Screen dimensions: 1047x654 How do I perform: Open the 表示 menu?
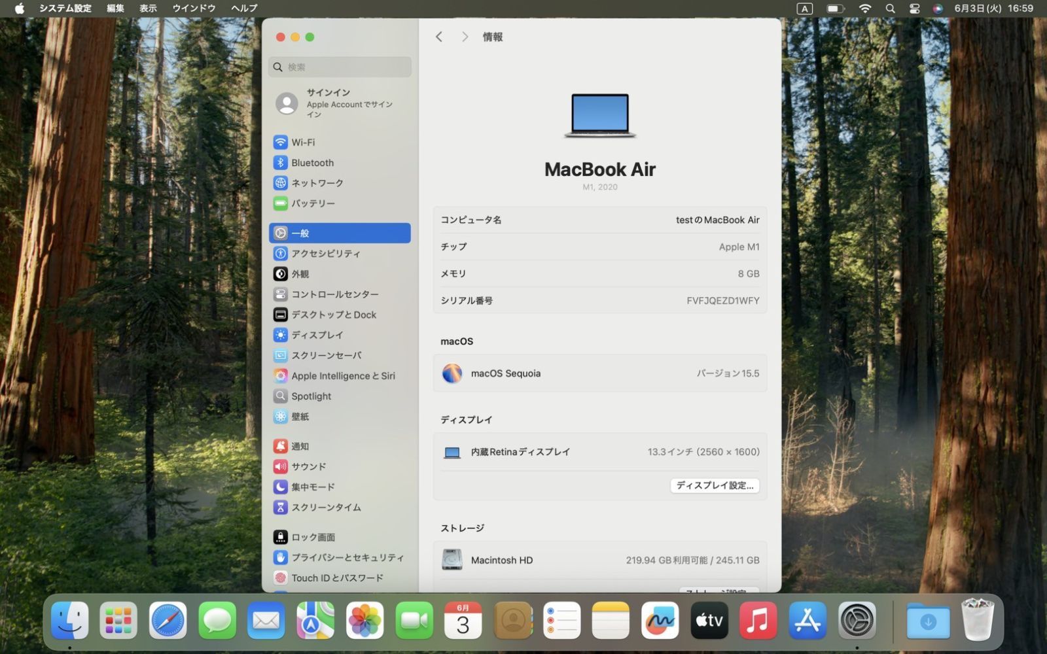[148, 9]
